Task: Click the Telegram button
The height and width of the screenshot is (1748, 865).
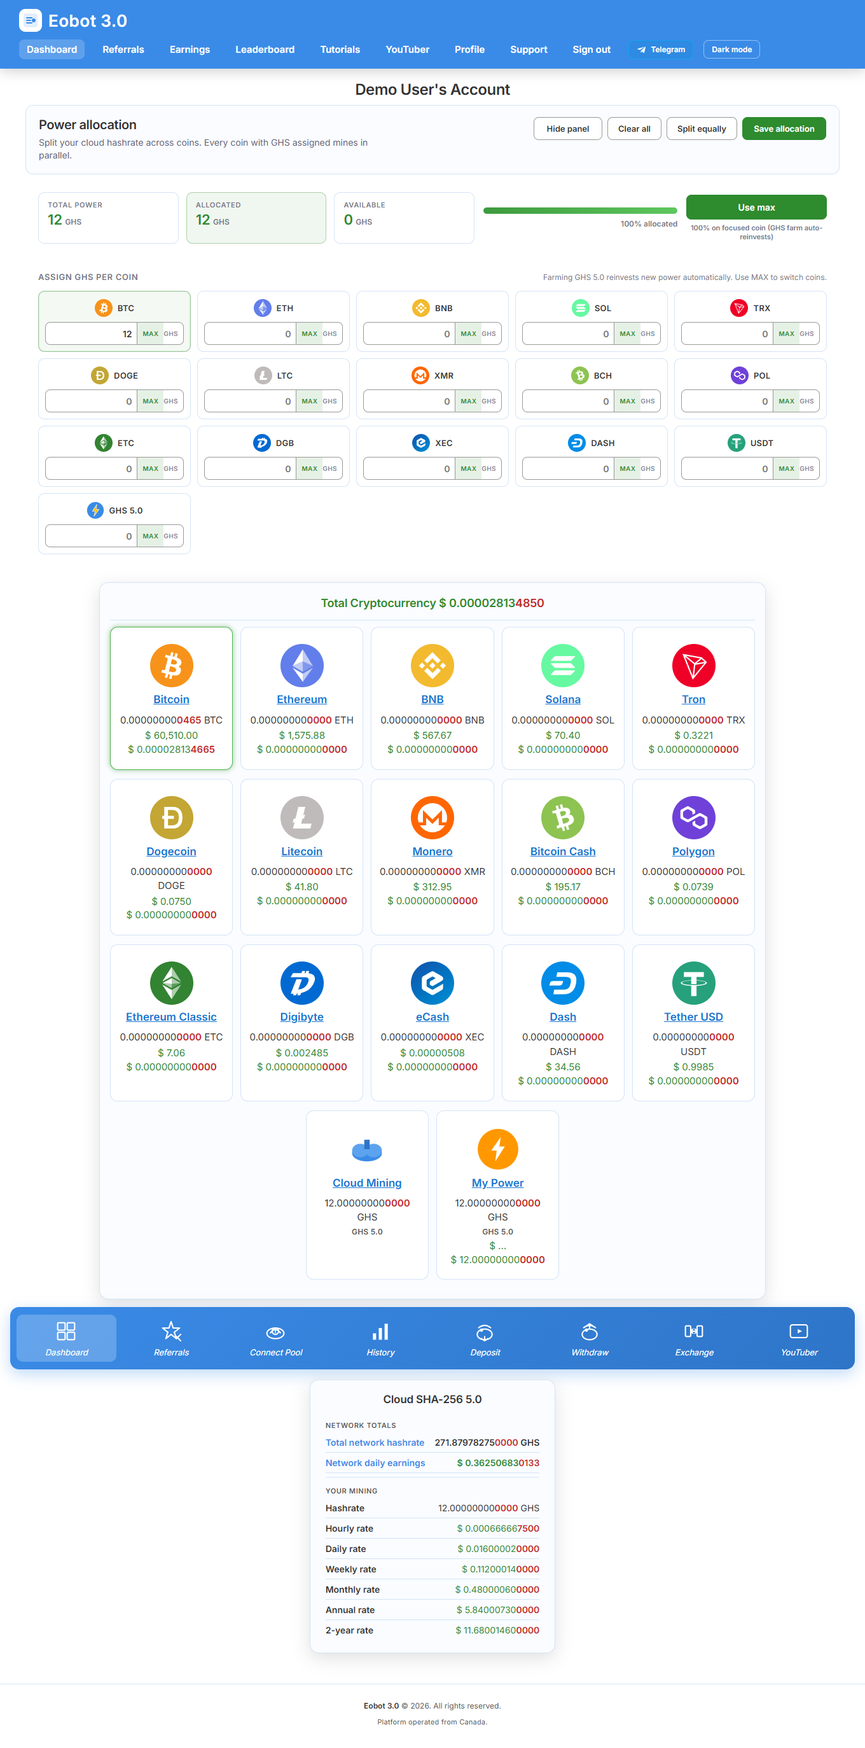Action: pos(661,50)
